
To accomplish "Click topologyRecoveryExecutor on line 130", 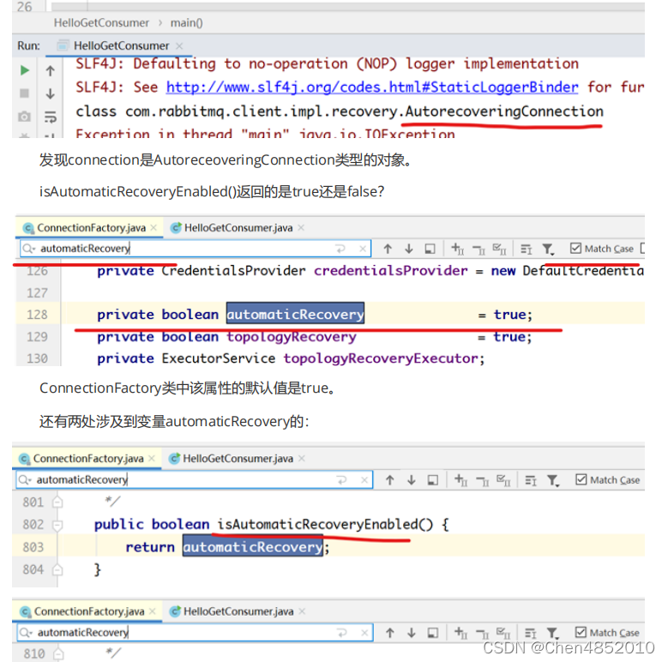I will [381, 358].
